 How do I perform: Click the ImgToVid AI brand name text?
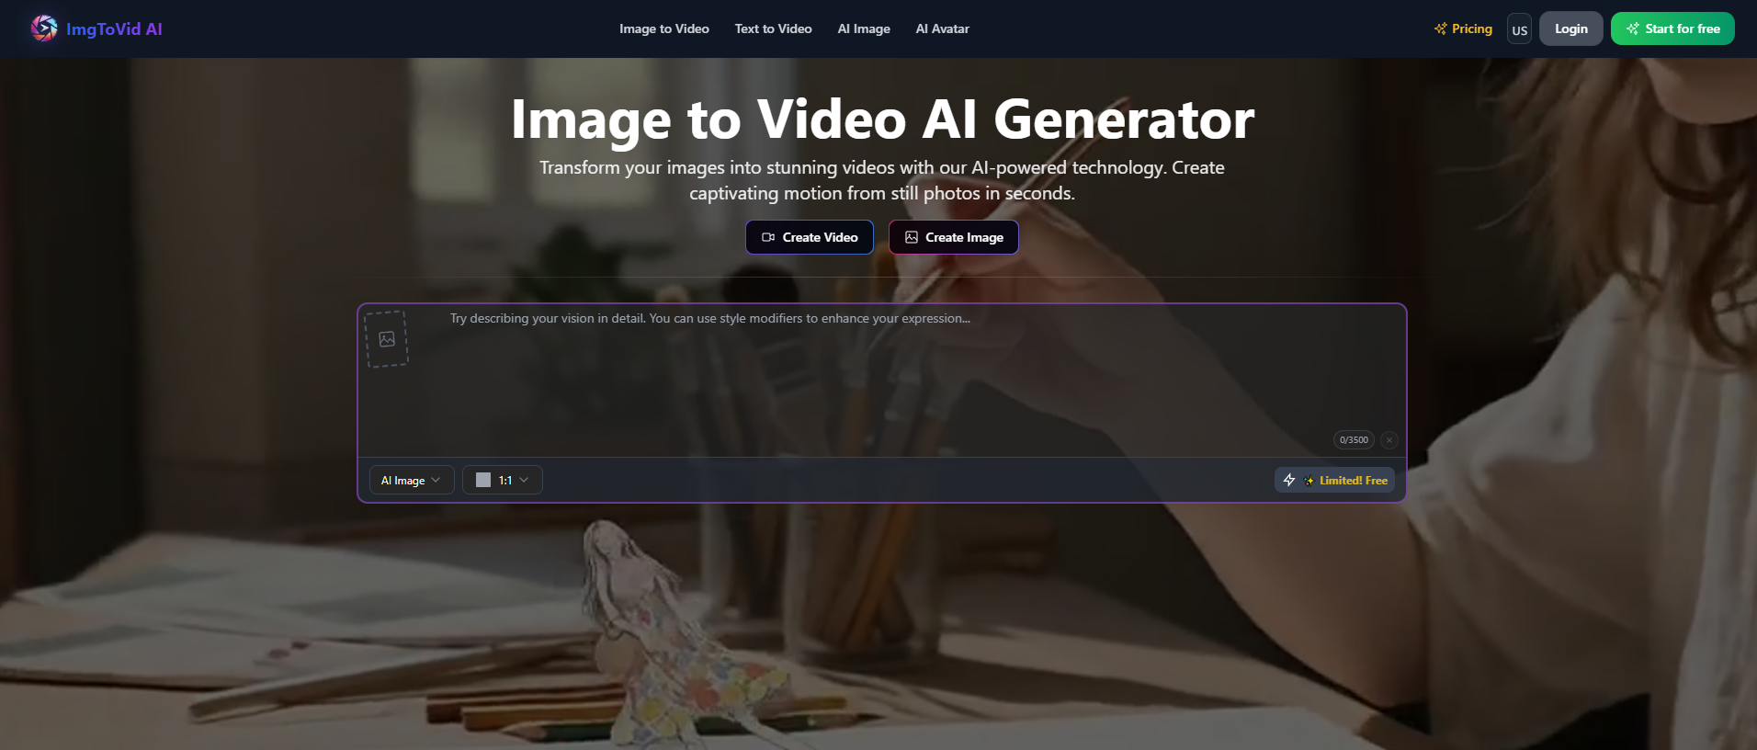[114, 29]
